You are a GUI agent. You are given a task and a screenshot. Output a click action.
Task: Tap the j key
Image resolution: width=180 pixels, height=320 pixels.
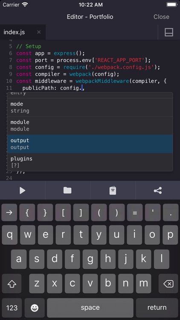(126, 259)
